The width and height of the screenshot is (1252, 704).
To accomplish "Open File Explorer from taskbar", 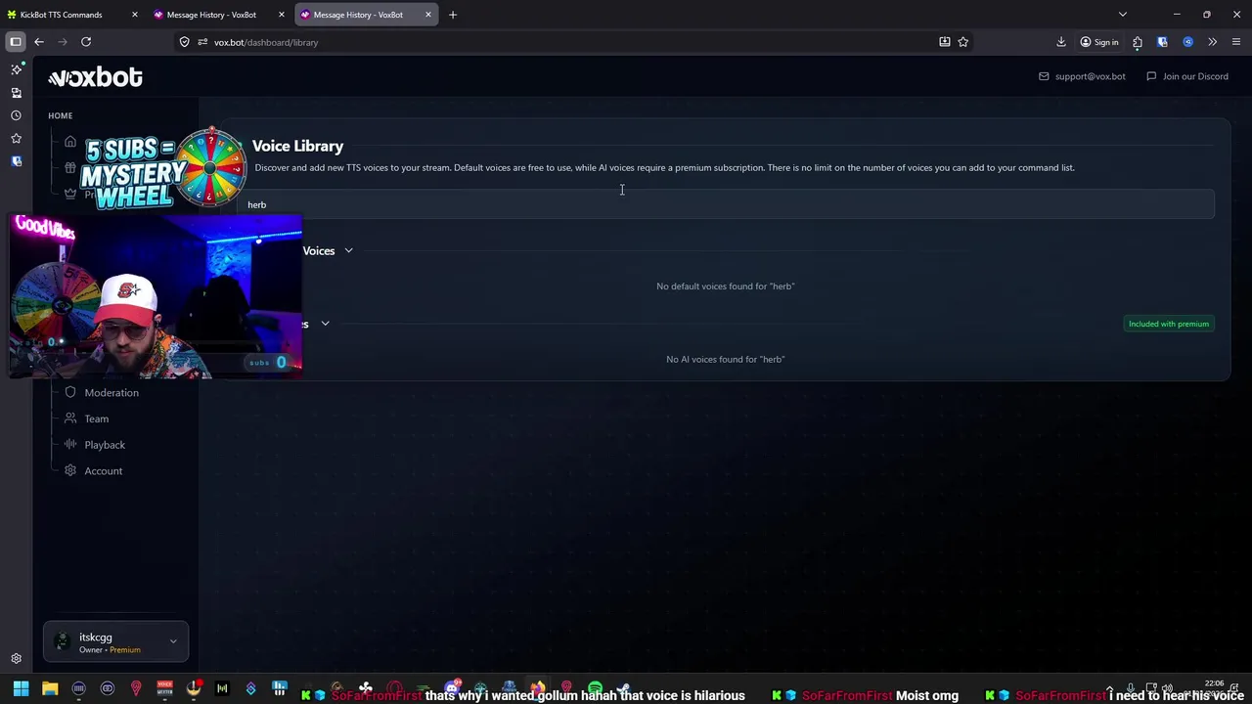I will tap(50, 688).
